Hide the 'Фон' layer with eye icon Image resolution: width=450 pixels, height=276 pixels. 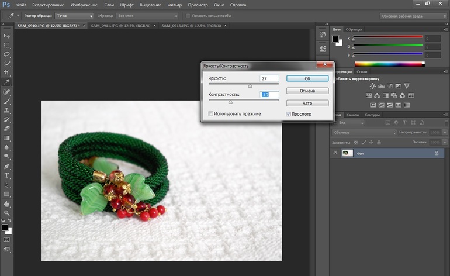pyautogui.click(x=335, y=153)
